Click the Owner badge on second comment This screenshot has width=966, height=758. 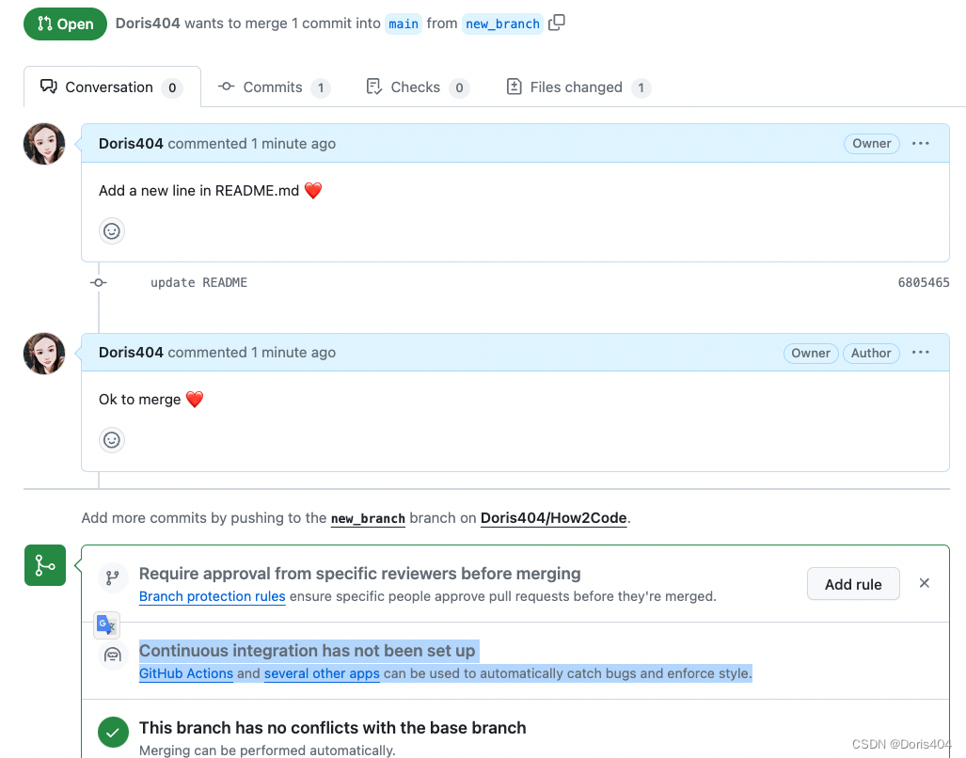click(x=811, y=353)
